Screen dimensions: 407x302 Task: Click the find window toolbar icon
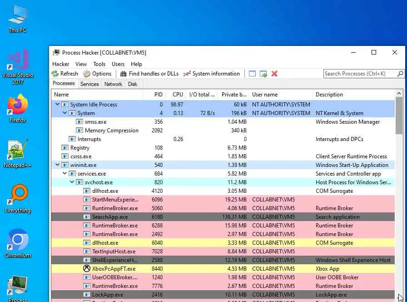[x=252, y=74]
